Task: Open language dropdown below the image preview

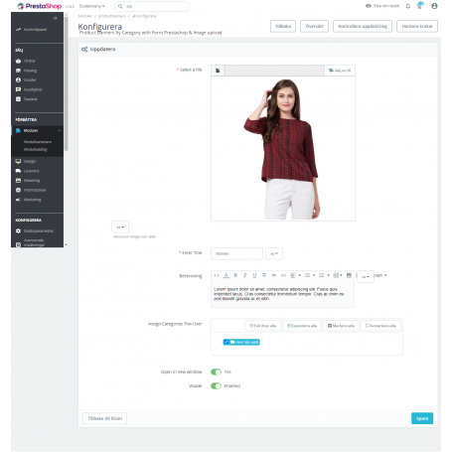Action: (120, 227)
